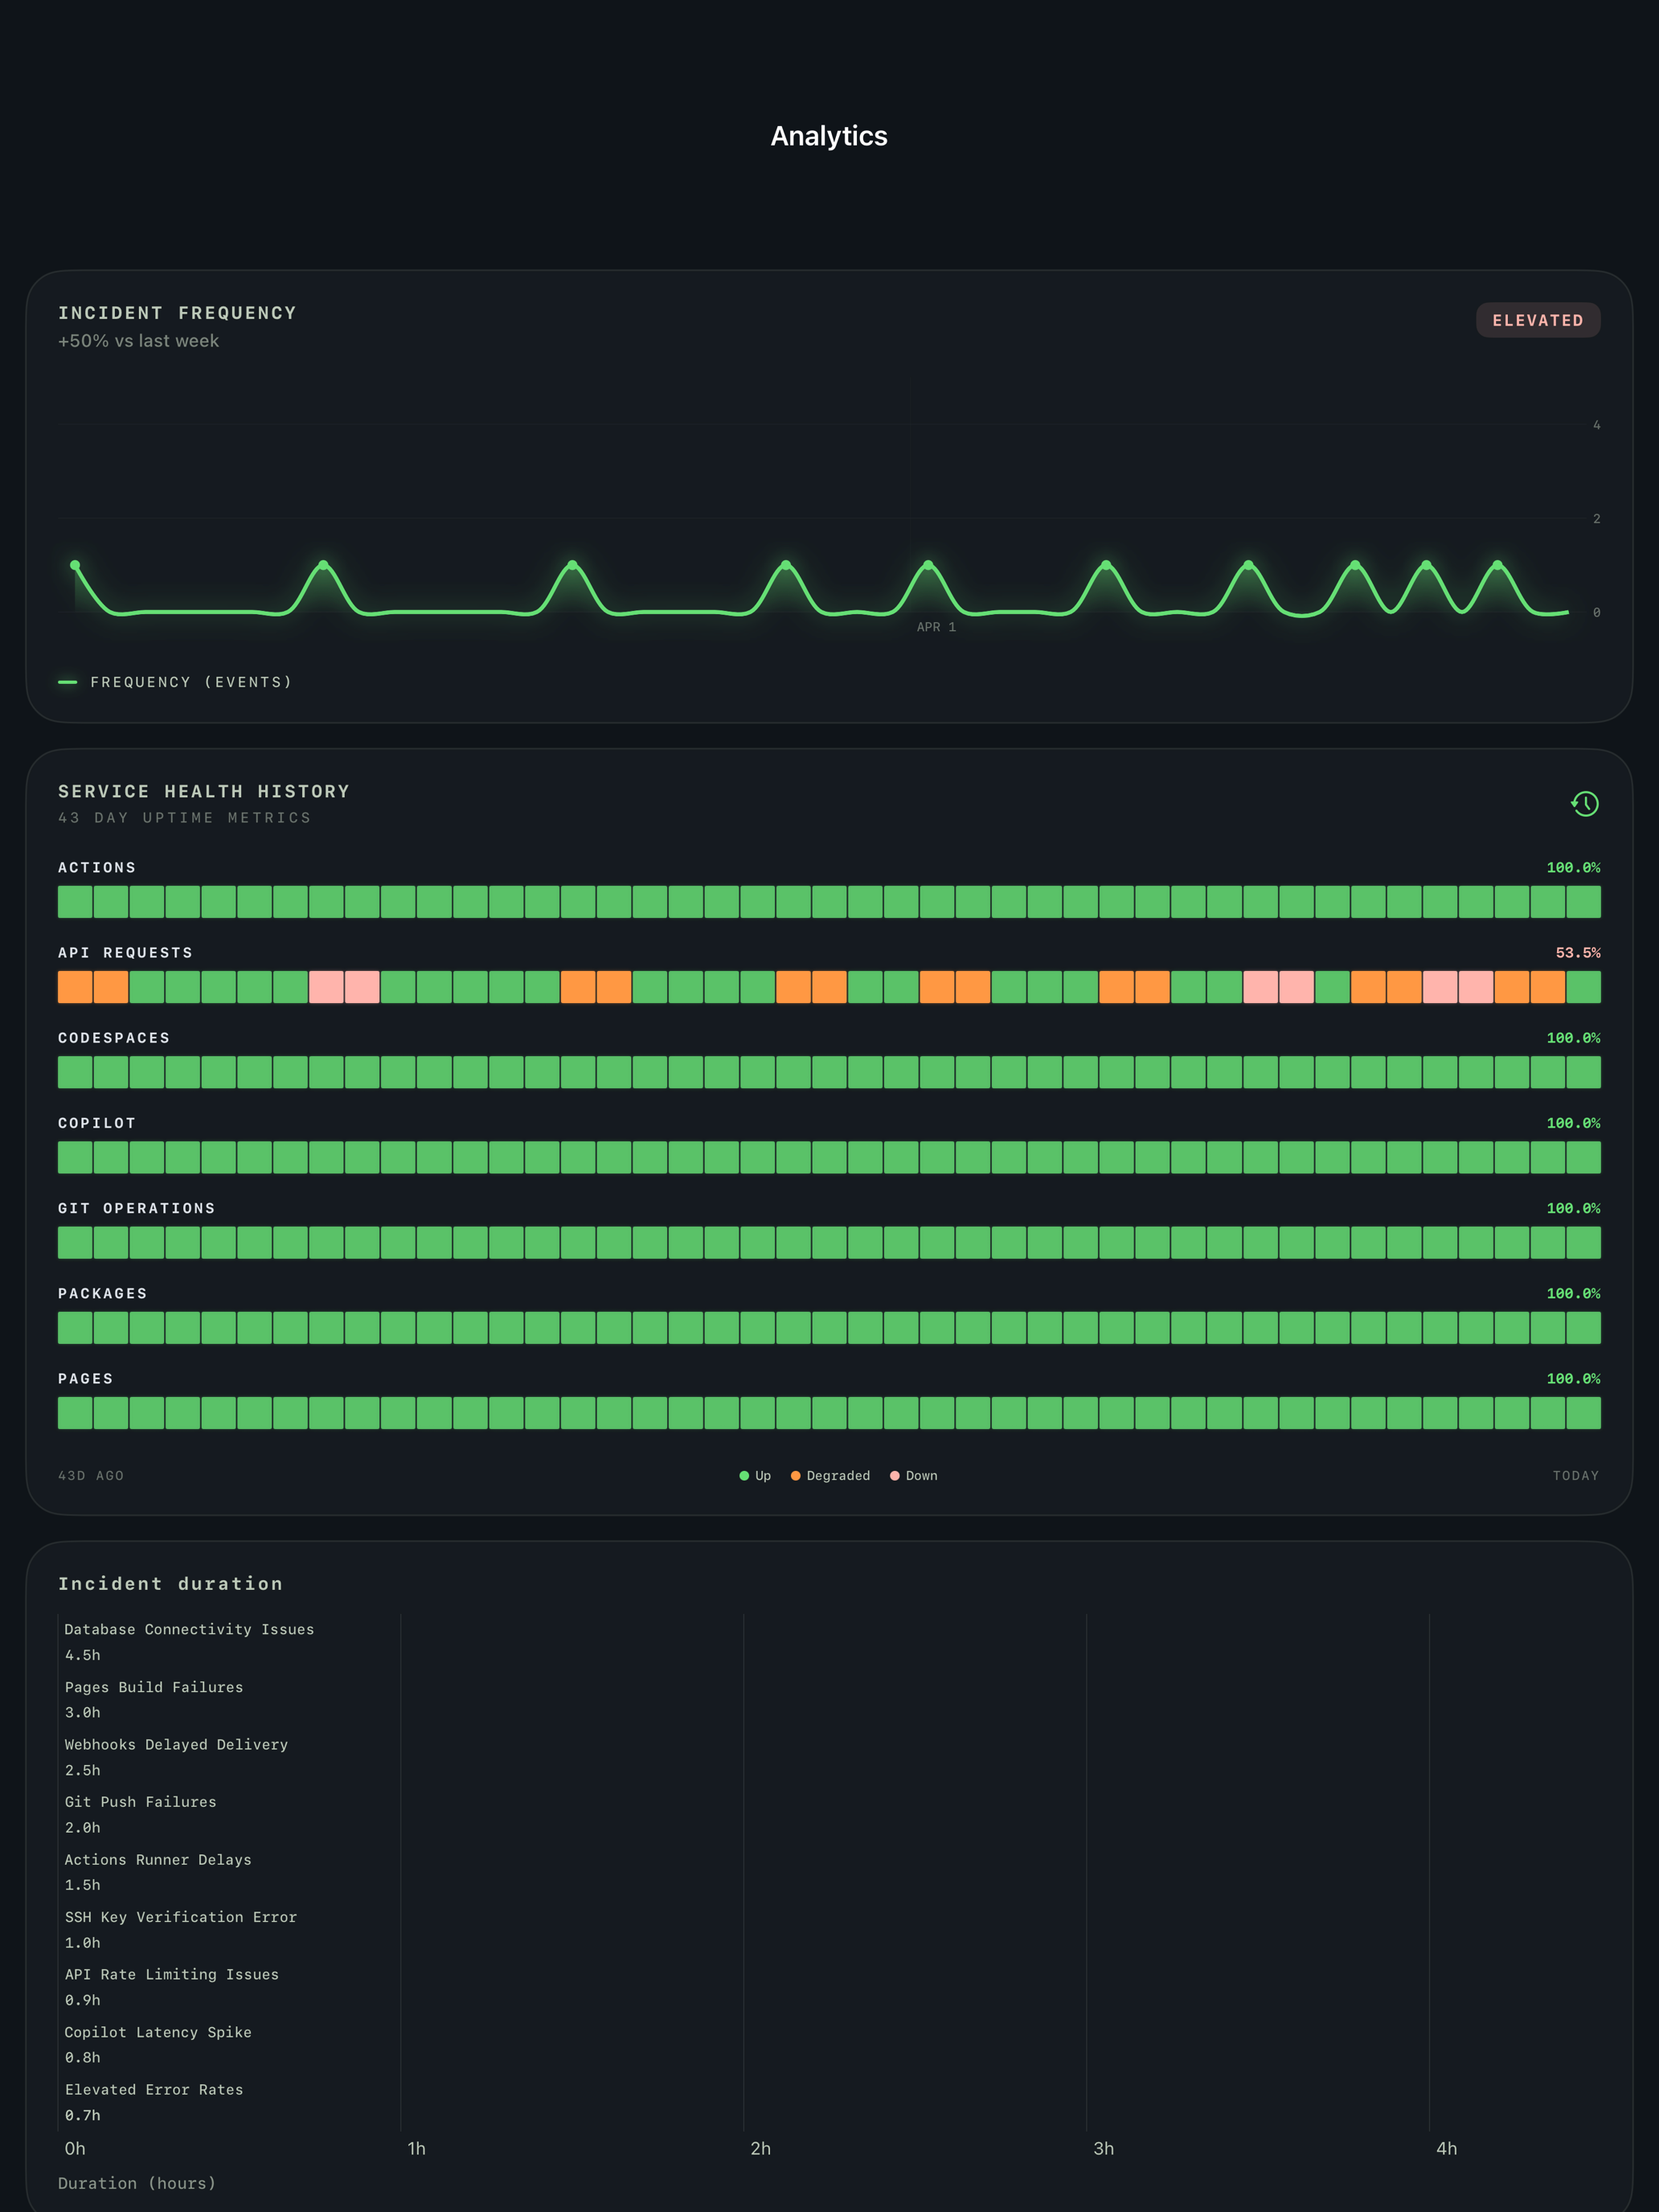Click the 43D AGO label

91,1475
